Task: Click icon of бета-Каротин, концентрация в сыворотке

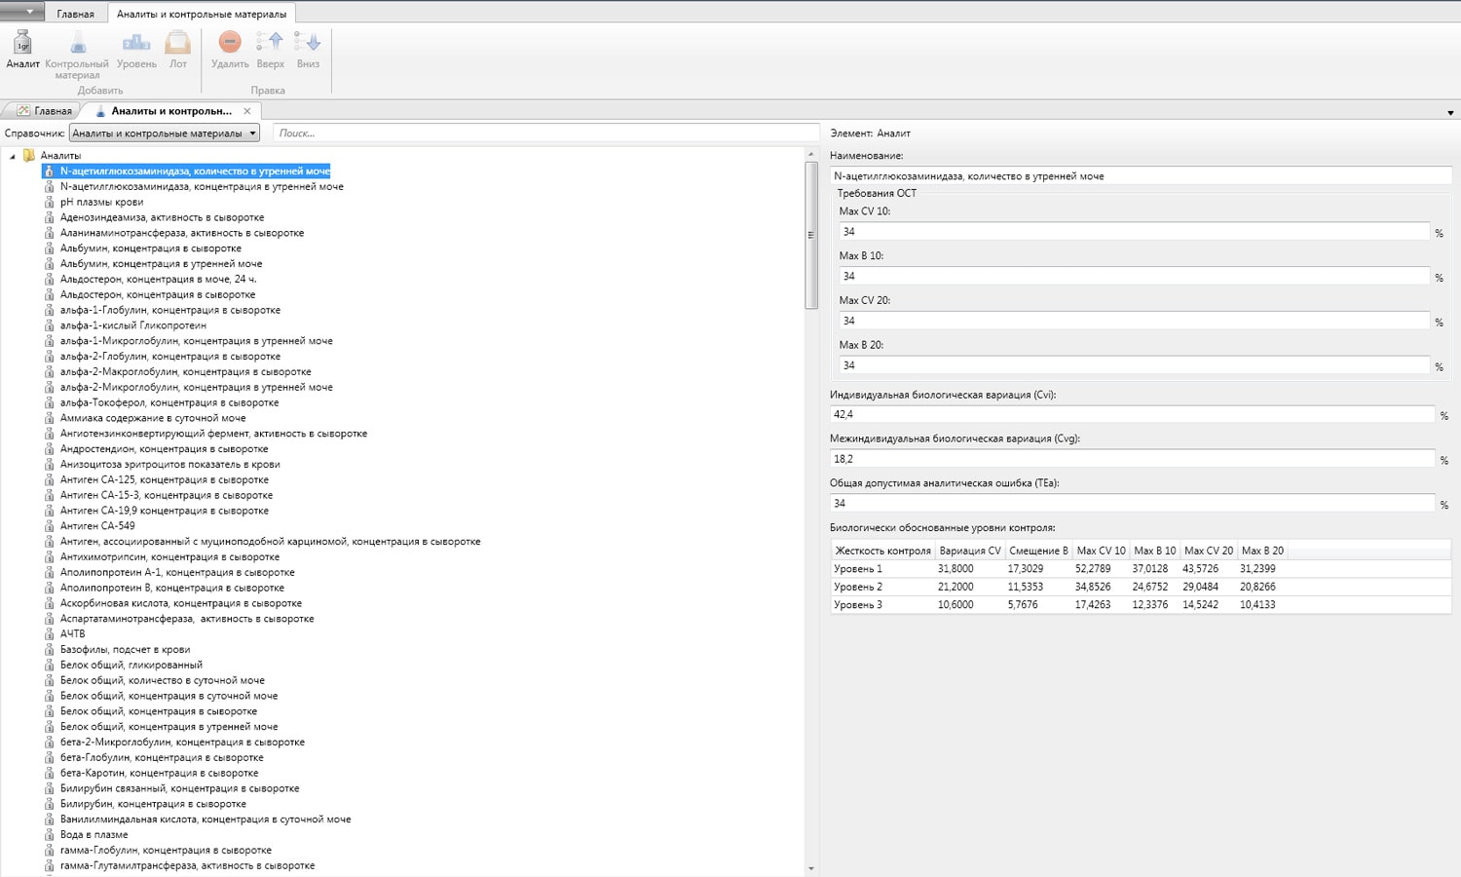Action: [49, 773]
